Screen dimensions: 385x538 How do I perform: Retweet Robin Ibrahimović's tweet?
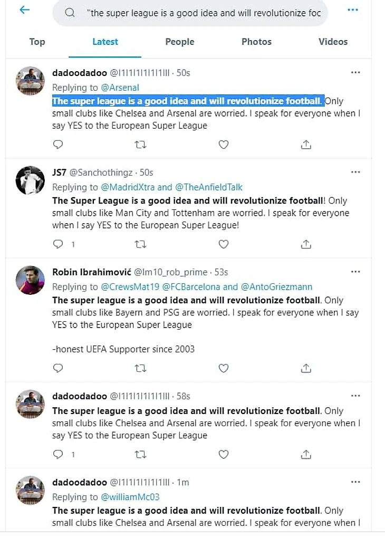click(140, 368)
